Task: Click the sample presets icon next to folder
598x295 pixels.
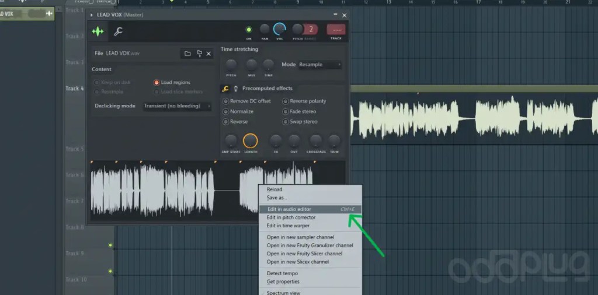Action: click(x=199, y=54)
